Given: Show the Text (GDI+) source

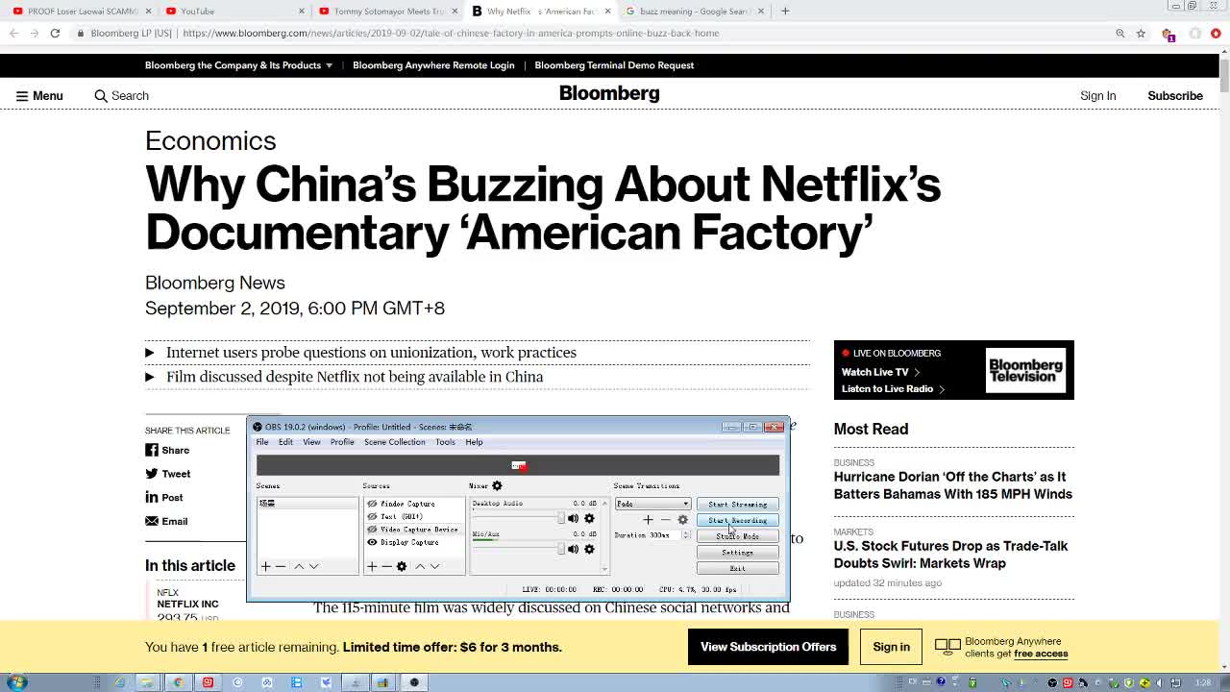Looking at the screenshot, I should [372, 516].
